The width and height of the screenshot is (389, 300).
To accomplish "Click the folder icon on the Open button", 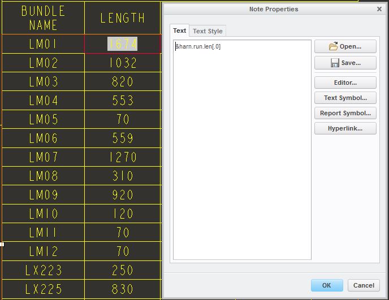I will tap(333, 46).
